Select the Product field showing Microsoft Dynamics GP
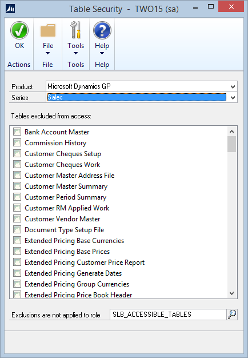The height and width of the screenshot is (358, 248). (x=142, y=86)
